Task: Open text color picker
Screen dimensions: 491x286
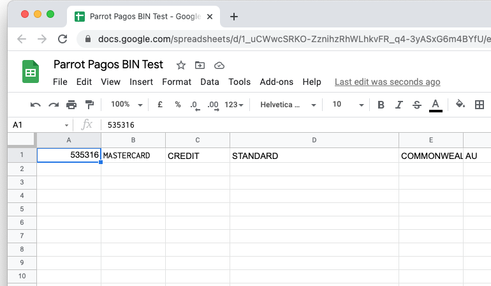Action: click(x=436, y=105)
